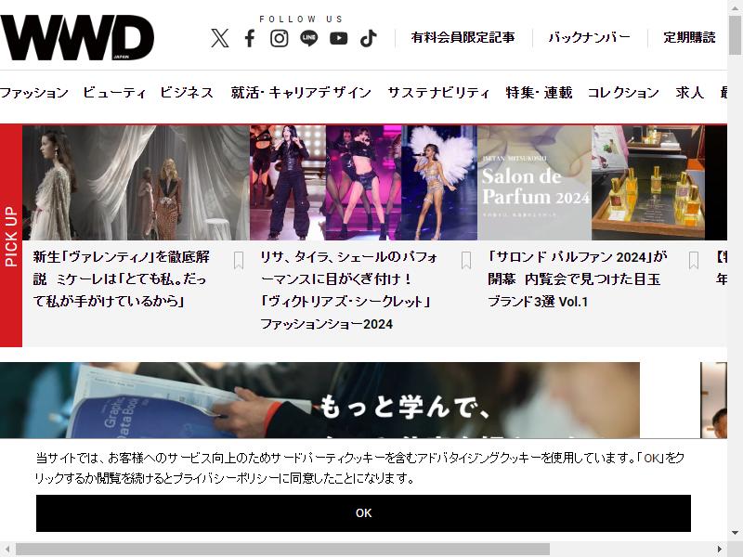This screenshot has width=743, height=557.
Task: Go to バックナンバー
Action: [x=589, y=37]
